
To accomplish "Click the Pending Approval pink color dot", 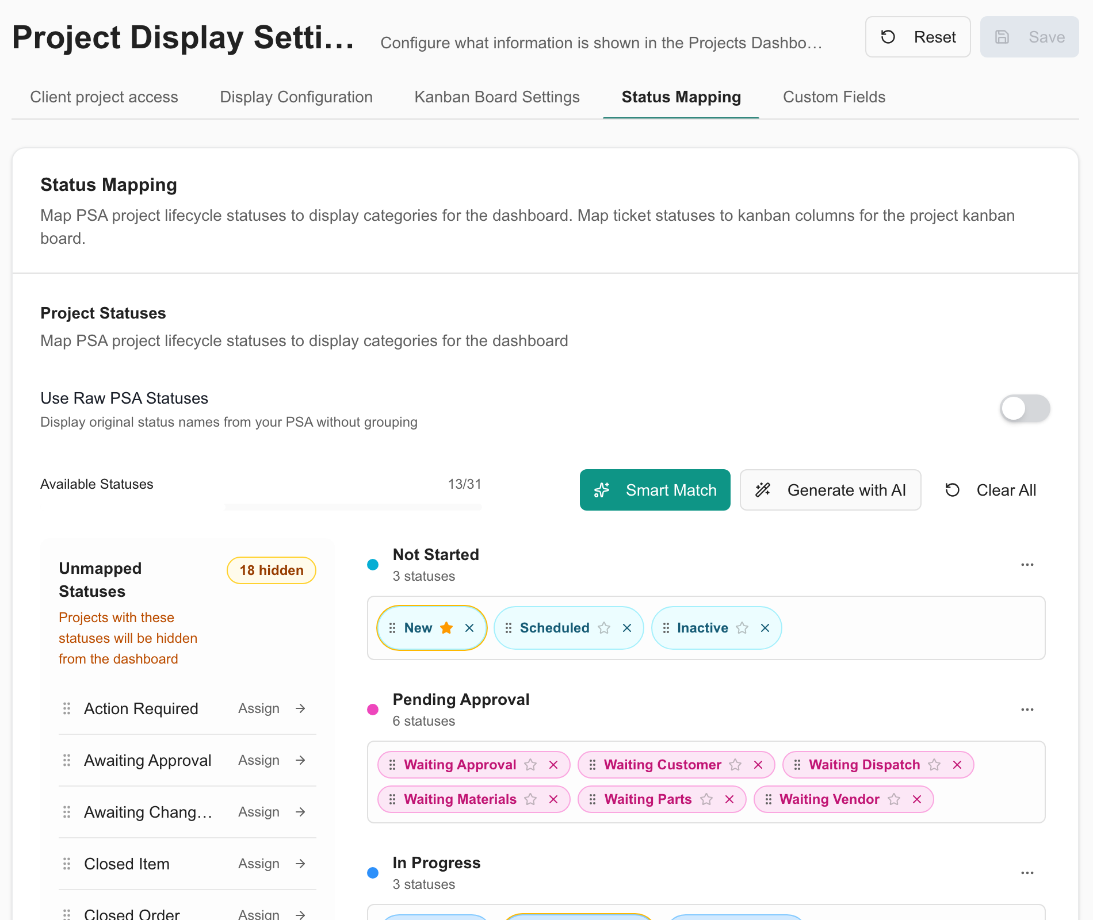I will coord(373,710).
